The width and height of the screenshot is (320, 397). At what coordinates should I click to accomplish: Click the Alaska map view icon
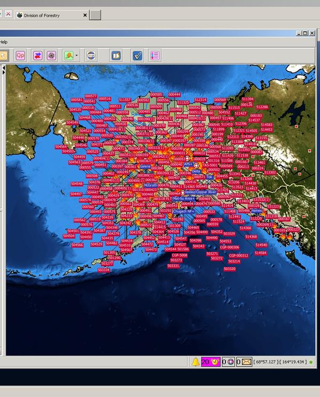(69, 55)
